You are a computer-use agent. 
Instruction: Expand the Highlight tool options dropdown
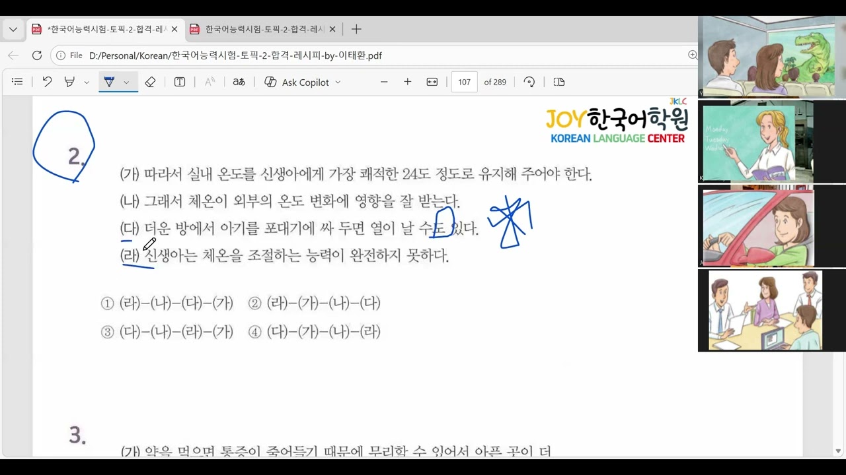tap(87, 82)
